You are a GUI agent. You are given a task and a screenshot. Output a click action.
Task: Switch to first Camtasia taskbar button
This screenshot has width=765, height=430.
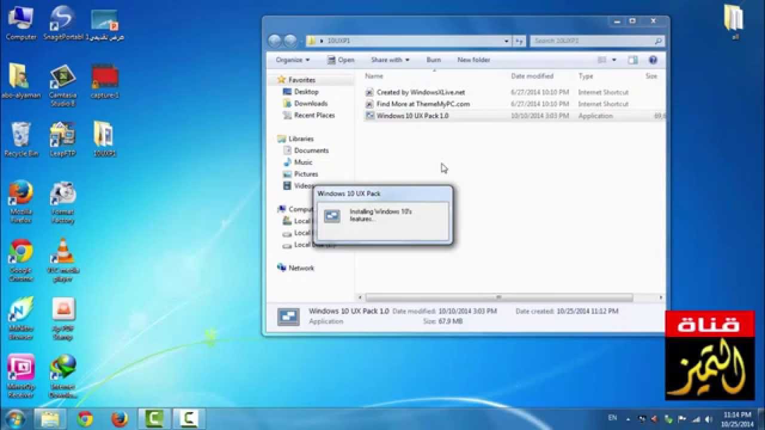click(x=154, y=418)
